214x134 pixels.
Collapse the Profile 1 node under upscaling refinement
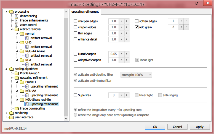coord(17,82)
